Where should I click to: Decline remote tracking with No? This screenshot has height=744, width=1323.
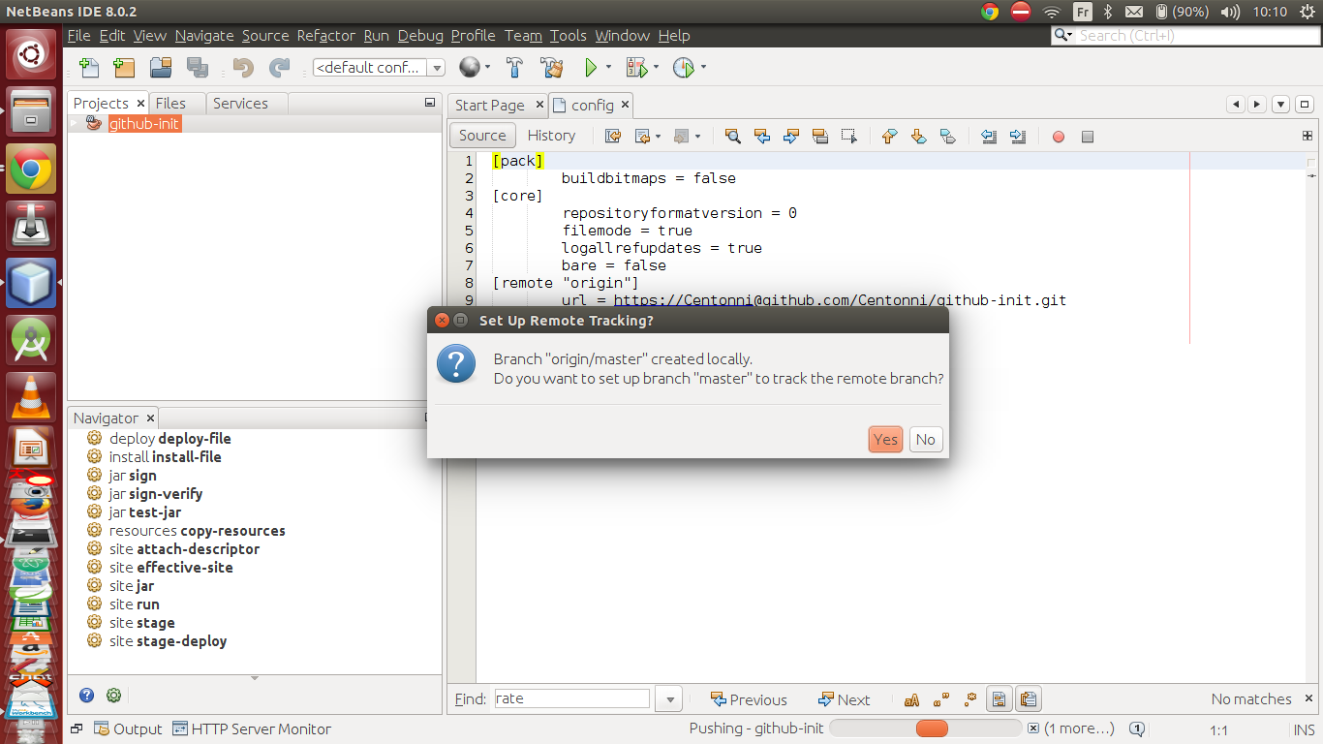point(926,440)
